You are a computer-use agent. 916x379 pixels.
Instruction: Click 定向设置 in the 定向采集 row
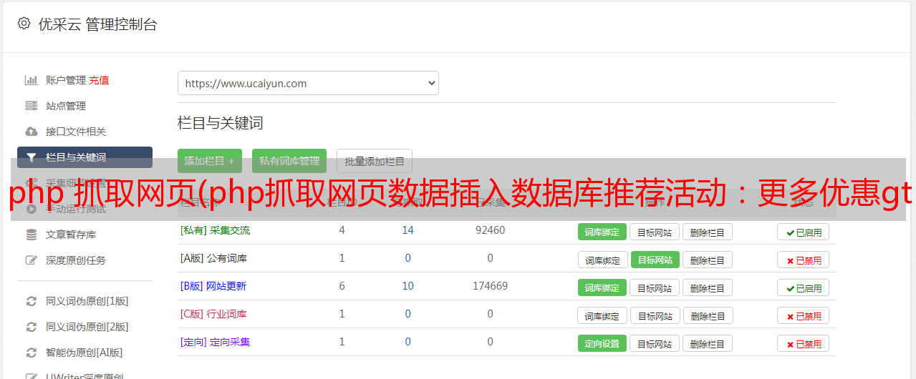[602, 343]
